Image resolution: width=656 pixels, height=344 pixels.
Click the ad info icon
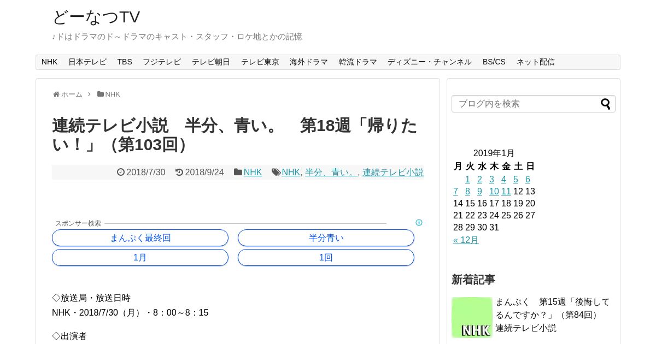coord(419,223)
